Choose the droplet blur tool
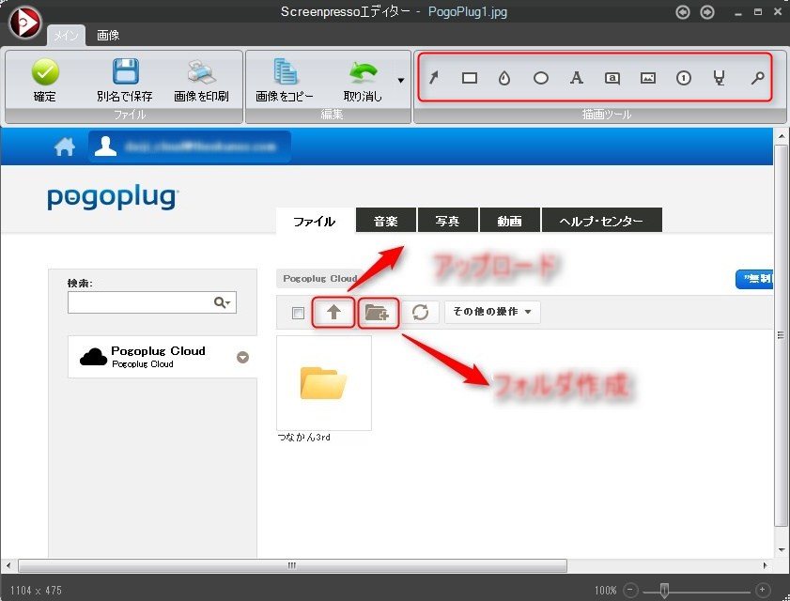 (x=504, y=78)
